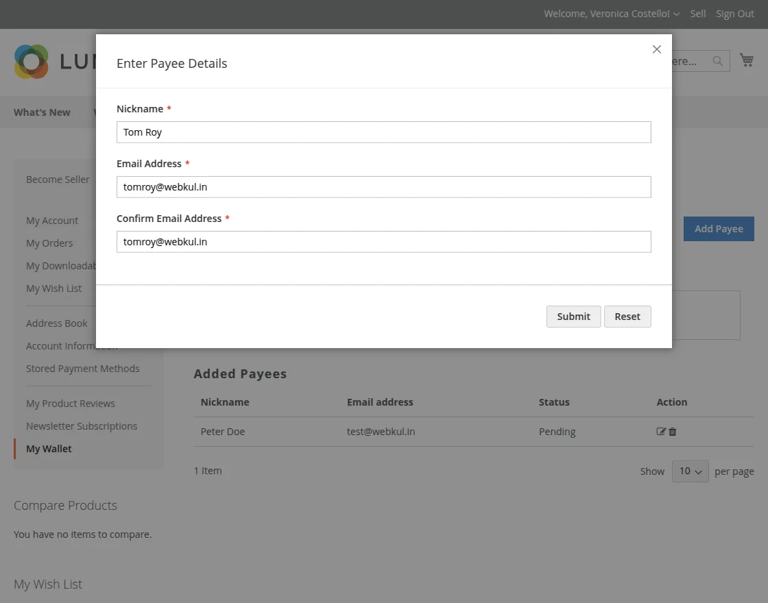768x603 pixels.
Task: Click the Luma store logo
Action: click(x=31, y=62)
